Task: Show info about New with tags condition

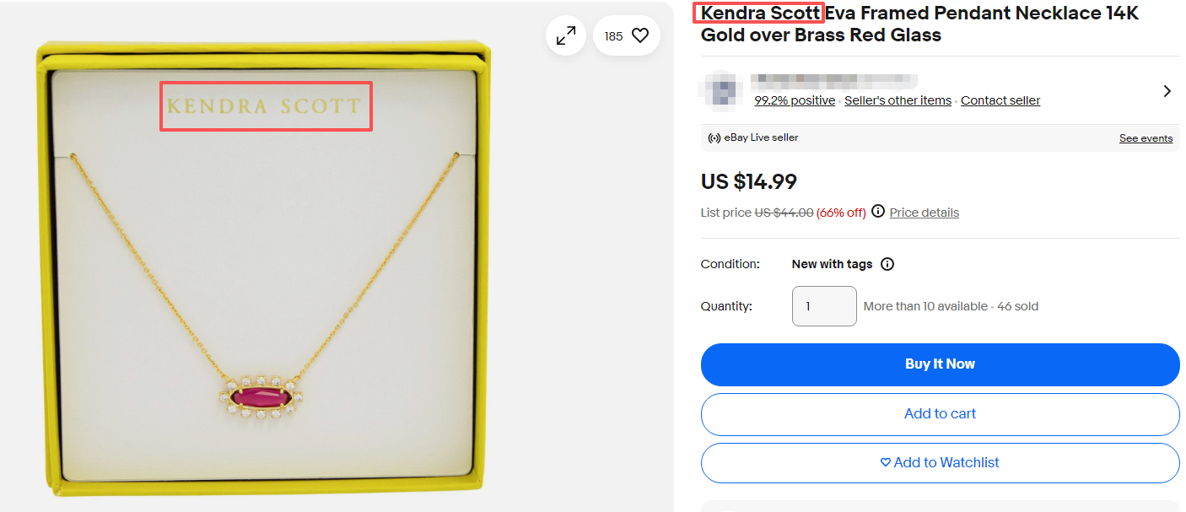Action: click(887, 264)
